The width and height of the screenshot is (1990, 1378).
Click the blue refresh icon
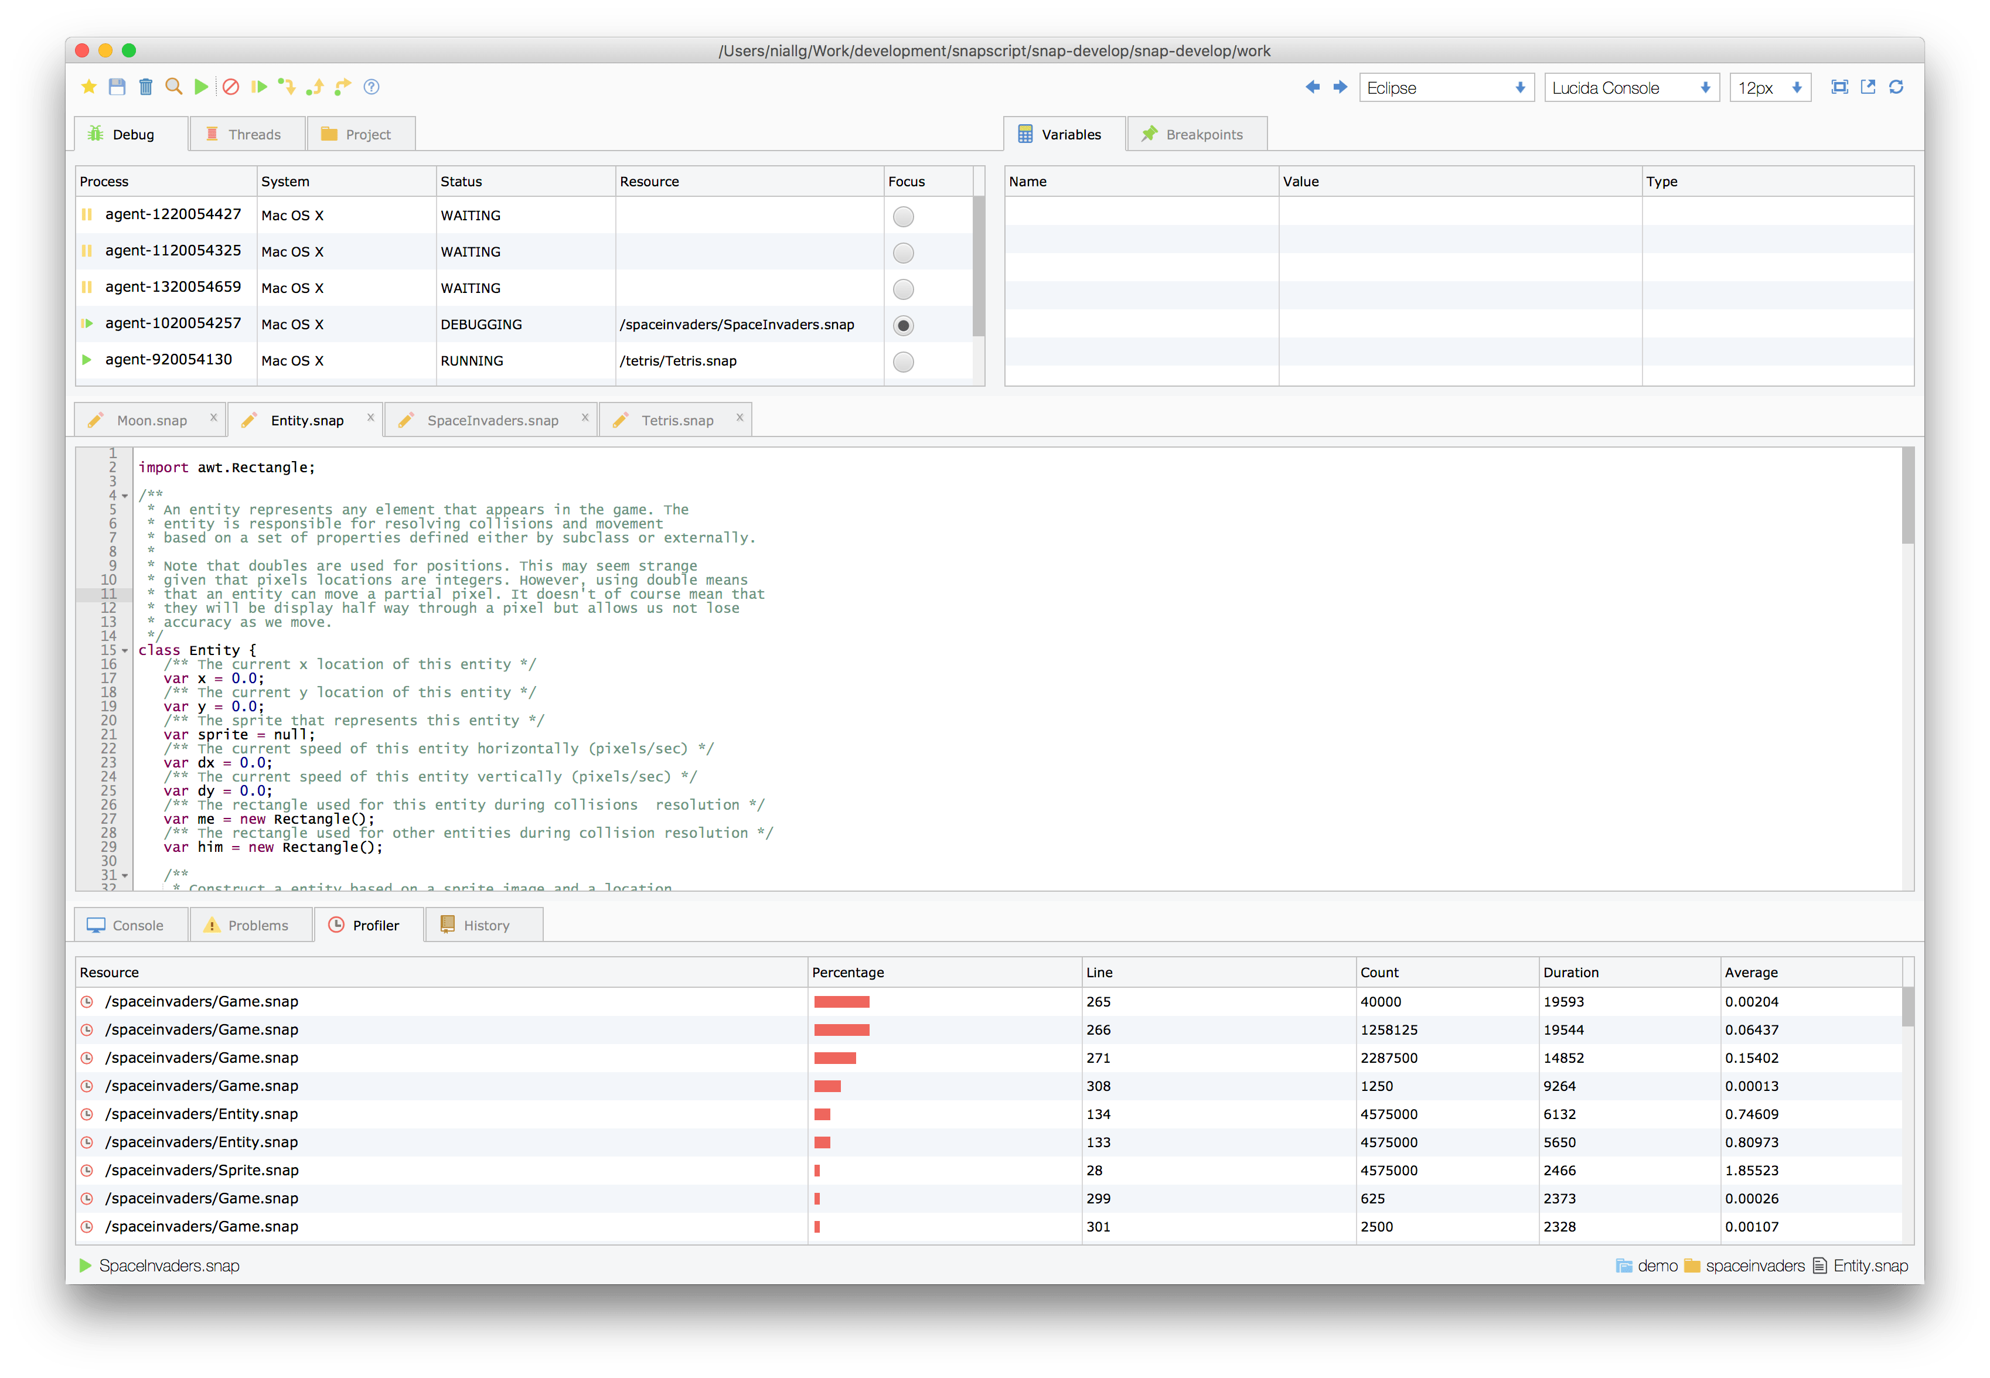click(1897, 86)
